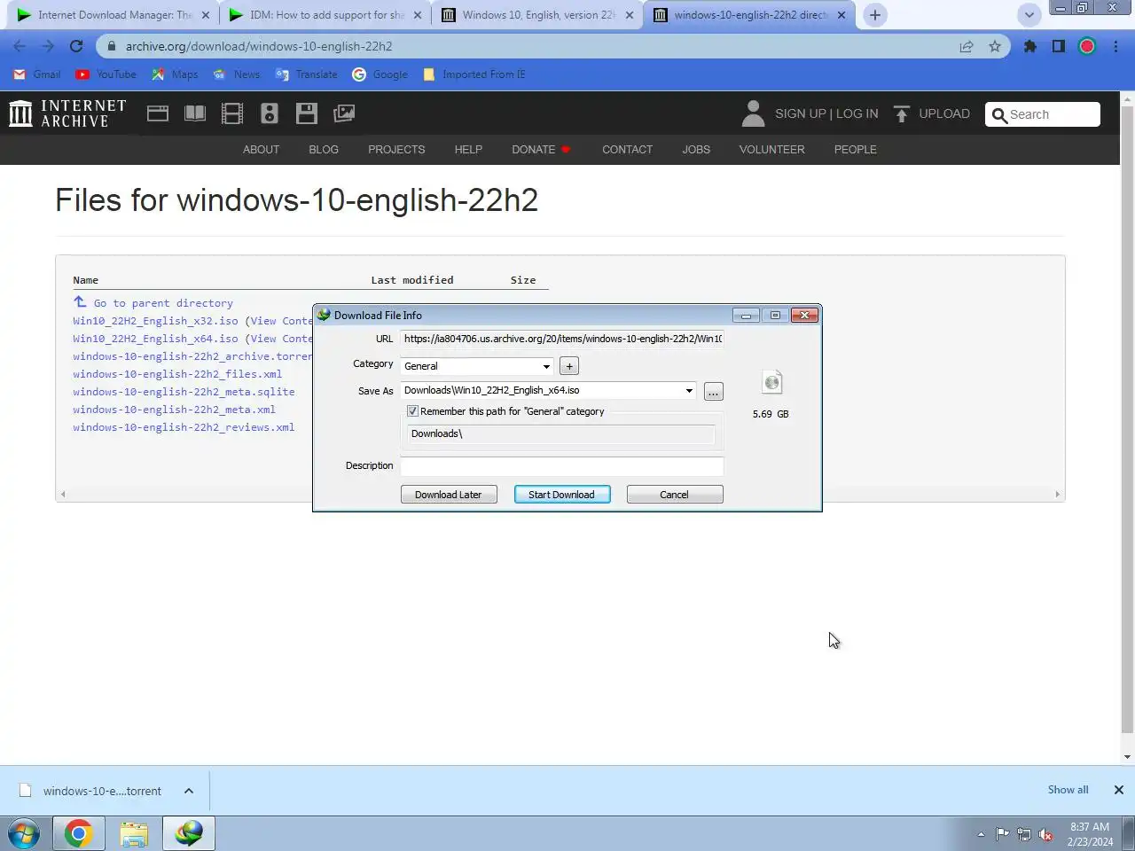Click the Description input field

click(x=562, y=466)
